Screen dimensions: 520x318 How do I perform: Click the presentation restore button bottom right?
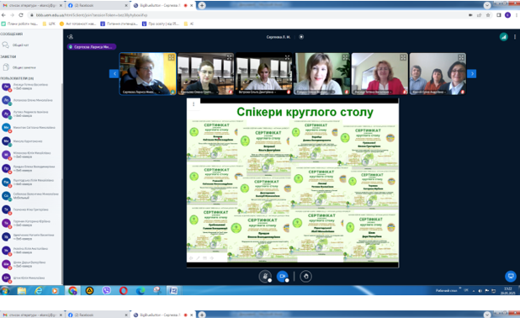[x=511, y=276]
